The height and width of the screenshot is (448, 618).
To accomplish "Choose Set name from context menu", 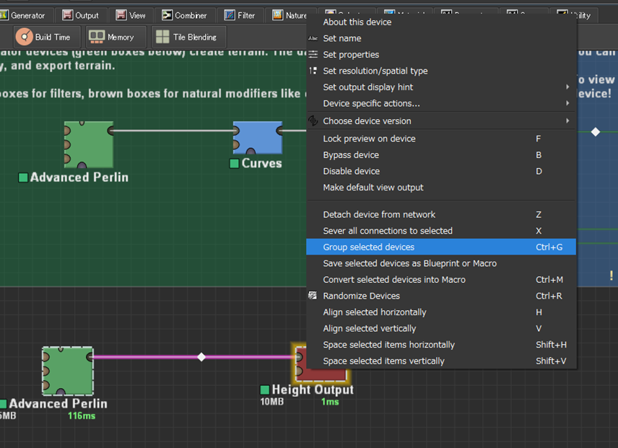I will click(x=441, y=38).
